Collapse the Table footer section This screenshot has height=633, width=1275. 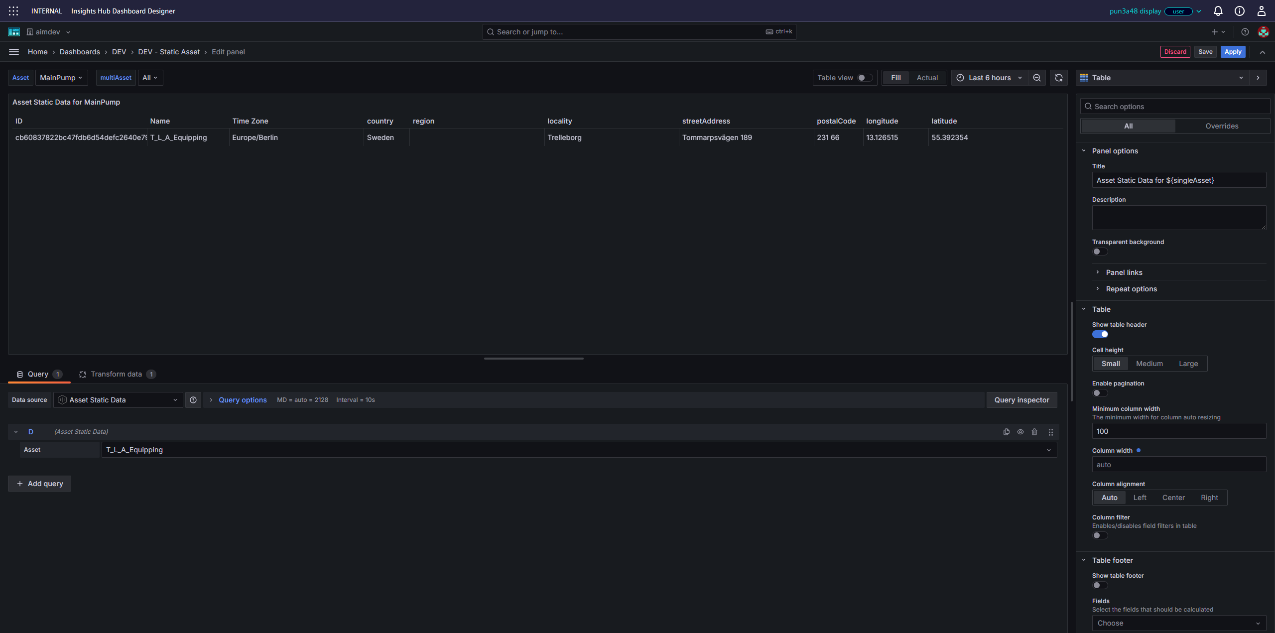click(1112, 560)
